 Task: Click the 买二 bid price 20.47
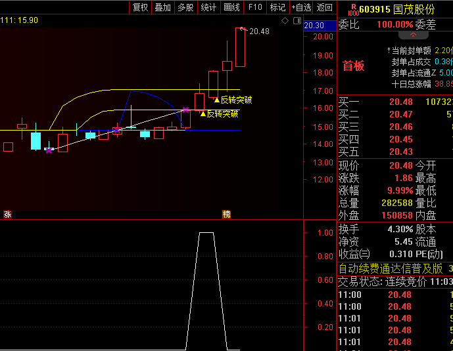400,114
